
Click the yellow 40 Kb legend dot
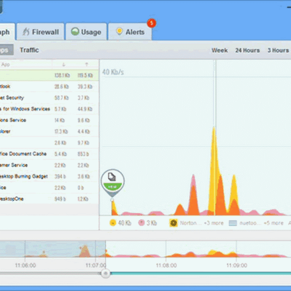point(113,223)
